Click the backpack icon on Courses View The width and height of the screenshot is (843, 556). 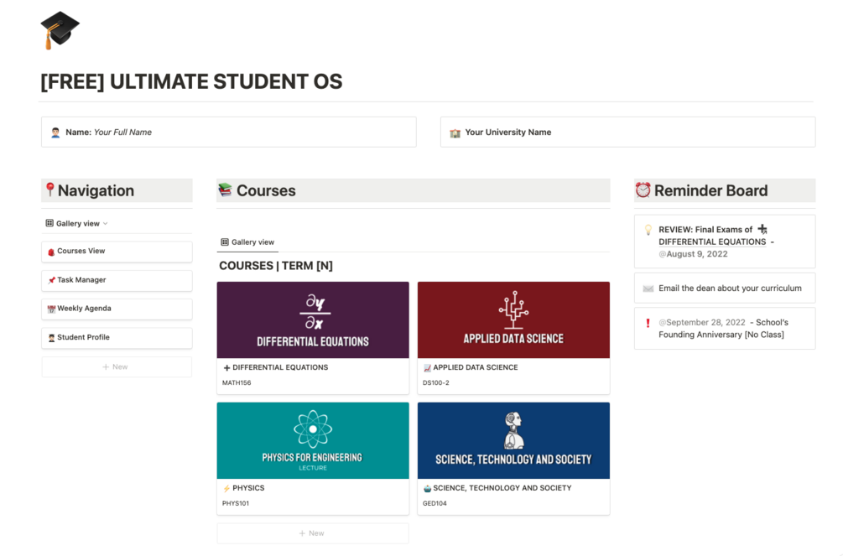point(51,252)
